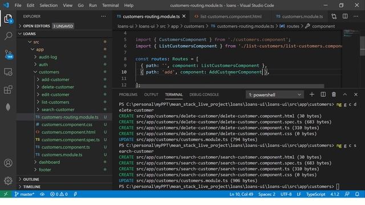Switch to the Debug Console tab
The width and height of the screenshot is (365, 205).
(204, 95)
